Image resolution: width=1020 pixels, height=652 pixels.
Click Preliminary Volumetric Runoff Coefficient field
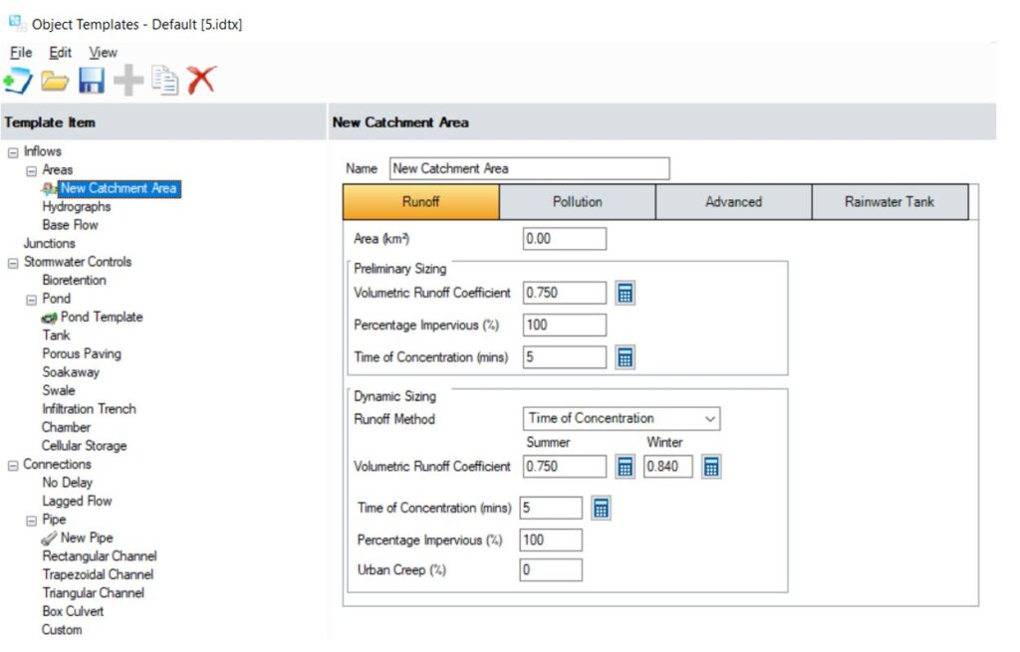565,294
